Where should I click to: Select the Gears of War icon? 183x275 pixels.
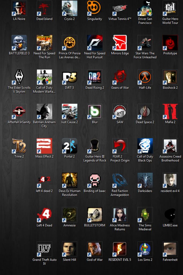120,77
